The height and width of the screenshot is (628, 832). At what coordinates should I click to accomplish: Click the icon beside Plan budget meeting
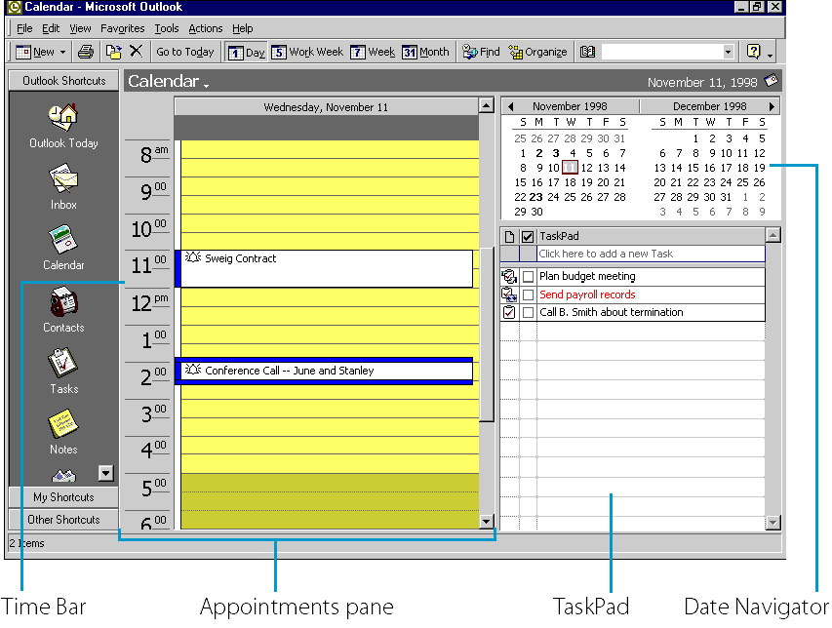coord(509,276)
